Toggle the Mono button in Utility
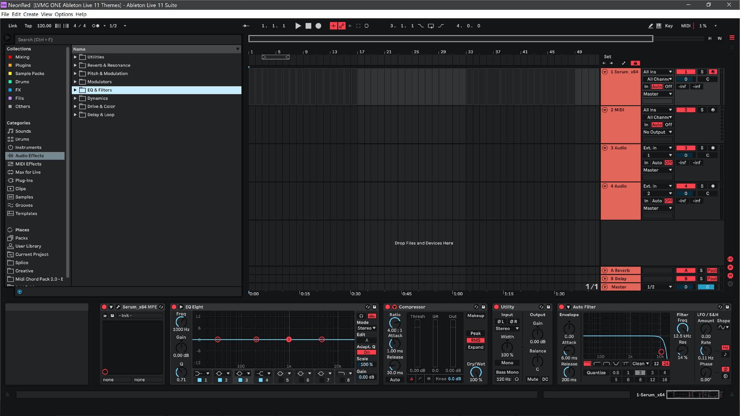This screenshot has height=416, width=740. click(507, 363)
